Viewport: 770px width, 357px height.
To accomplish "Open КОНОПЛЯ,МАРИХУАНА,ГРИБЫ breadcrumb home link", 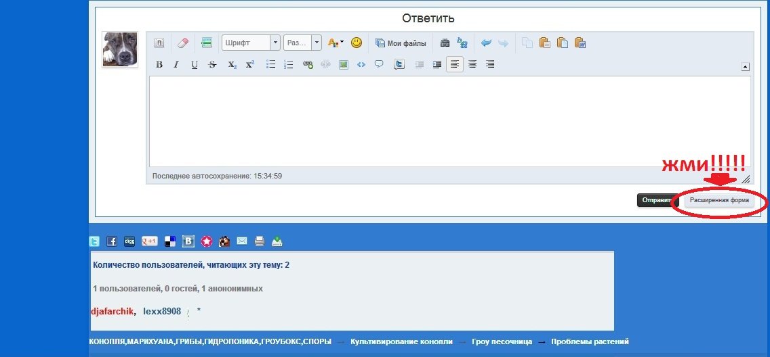I will click(210, 342).
